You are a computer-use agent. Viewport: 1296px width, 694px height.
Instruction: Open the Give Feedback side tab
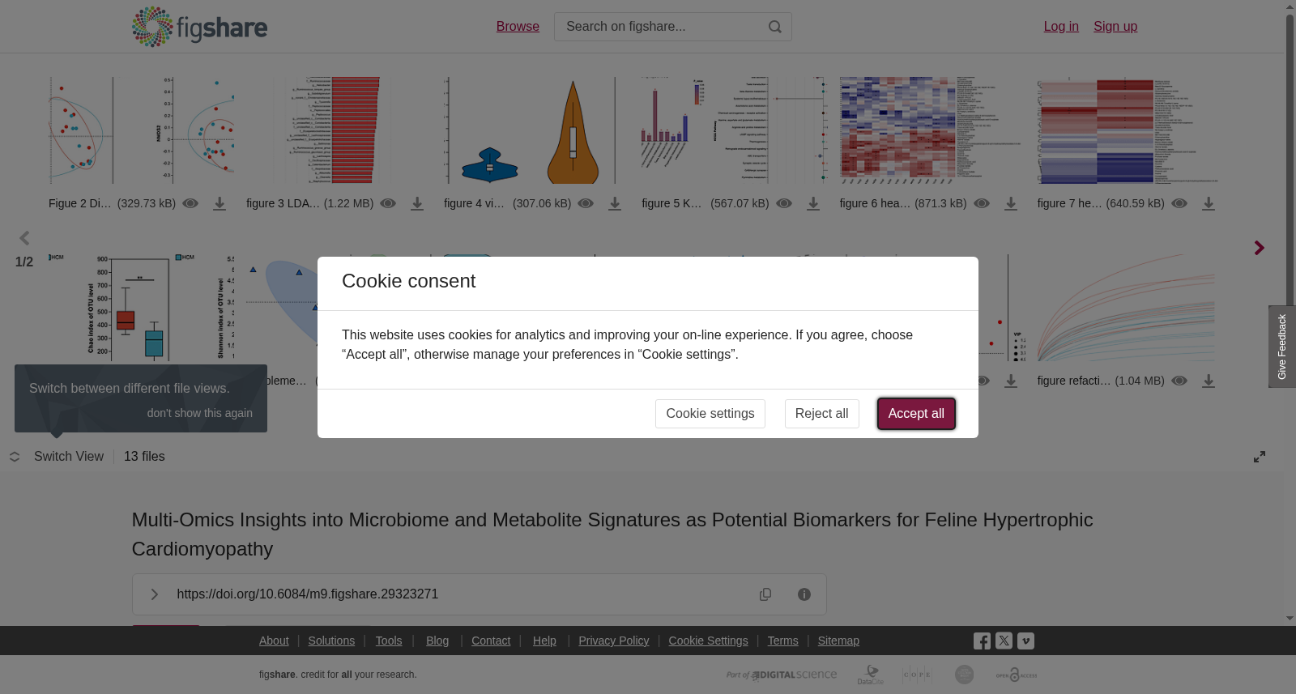tap(1282, 347)
